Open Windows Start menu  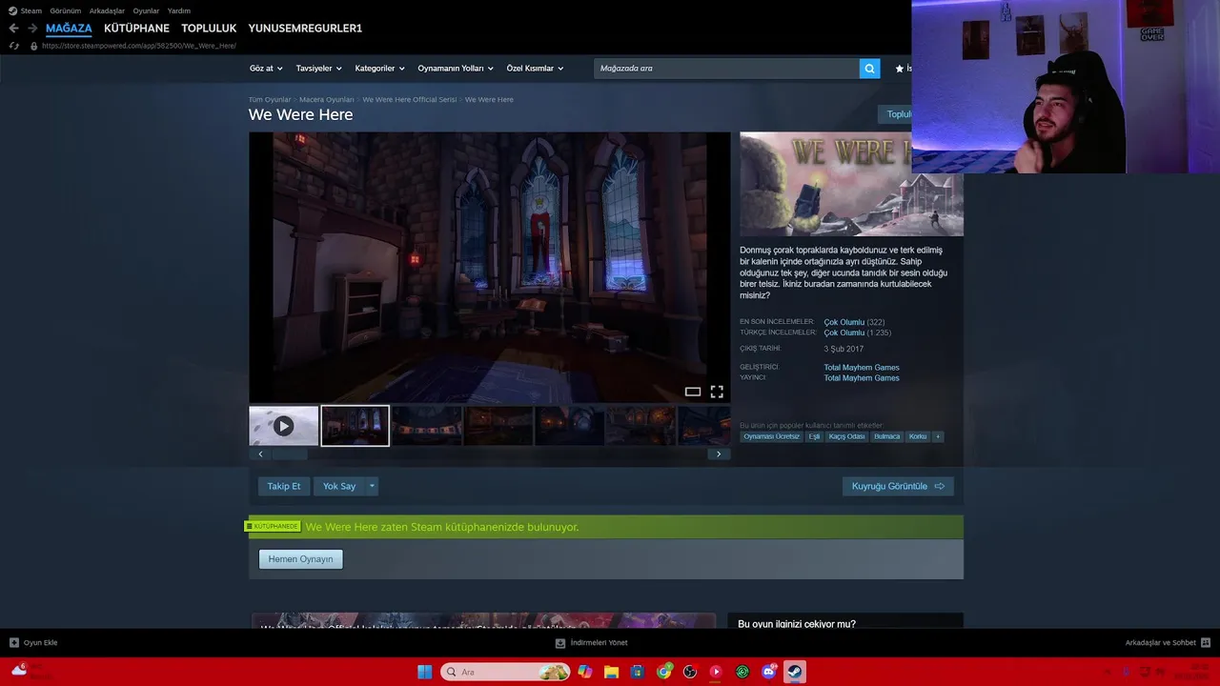pos(424,672)
